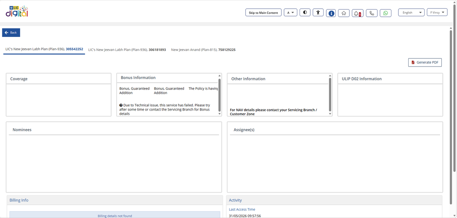Click 'For NAV details please contact' text
The image size is (457, 218).
(273, 112)
